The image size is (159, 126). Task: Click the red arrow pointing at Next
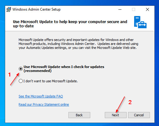[x=120, y=104]
